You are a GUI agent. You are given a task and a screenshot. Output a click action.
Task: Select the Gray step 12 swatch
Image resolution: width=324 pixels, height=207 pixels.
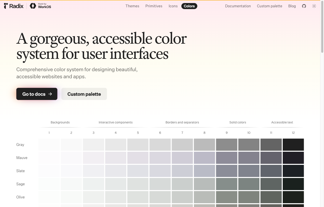pyautogui.click(x=293, y=145)
